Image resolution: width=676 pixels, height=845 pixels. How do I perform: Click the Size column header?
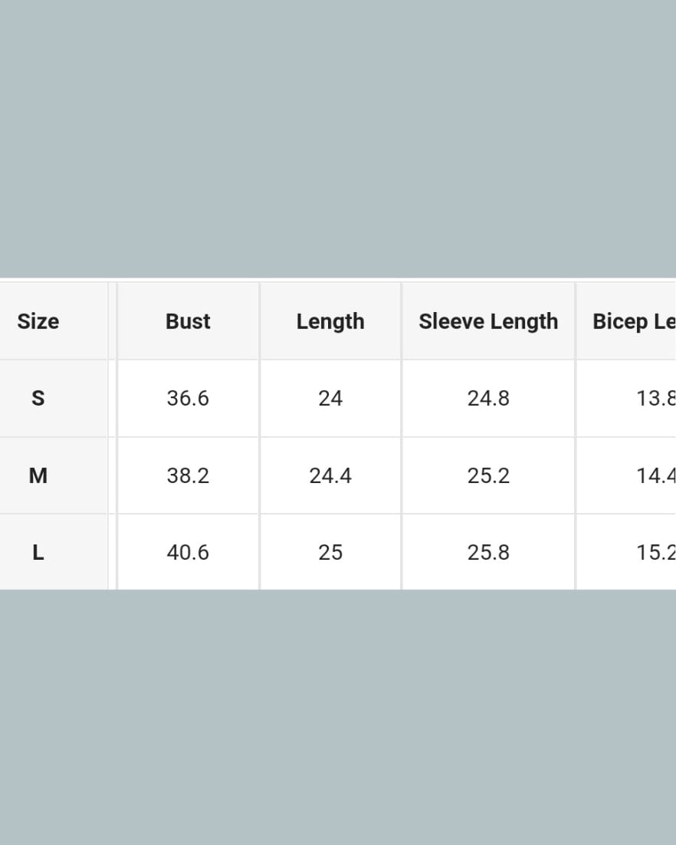(x=38, y=321)
